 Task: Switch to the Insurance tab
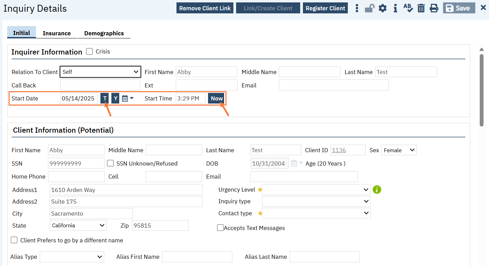(x=57, y=33)
